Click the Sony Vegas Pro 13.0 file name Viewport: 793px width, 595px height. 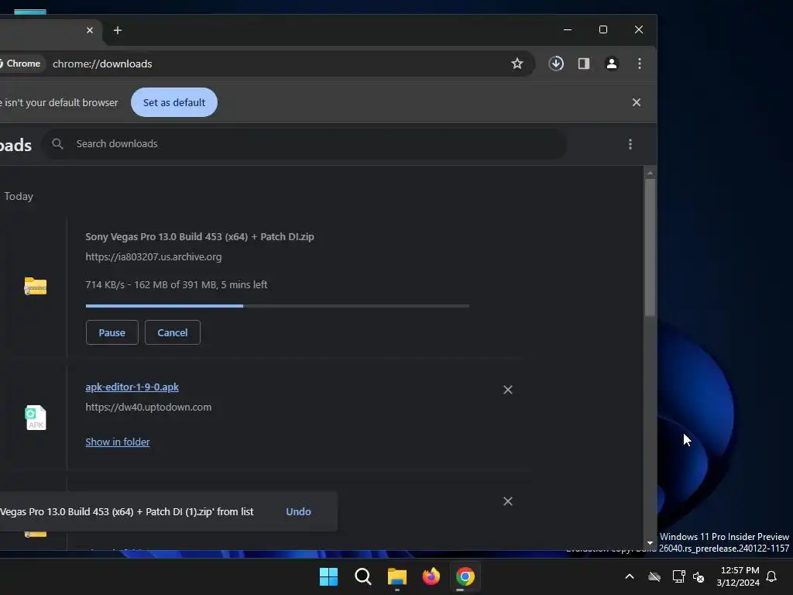(199, 236)
